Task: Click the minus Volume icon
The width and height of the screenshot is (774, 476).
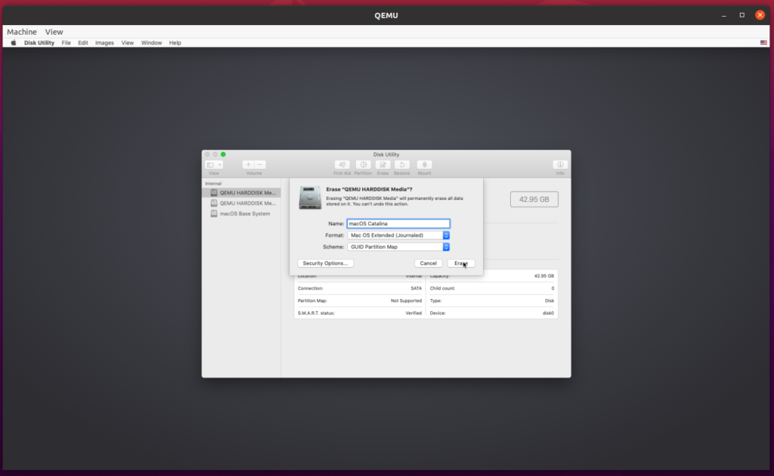Action: (x=259, y=164)
